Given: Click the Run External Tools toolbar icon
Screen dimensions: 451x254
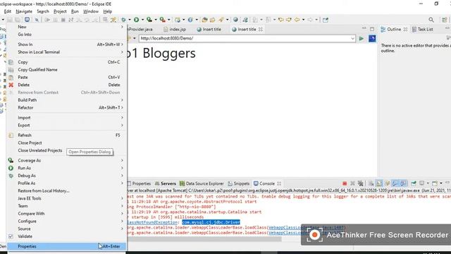Looking at the screenshot, I should pos(163,20).
